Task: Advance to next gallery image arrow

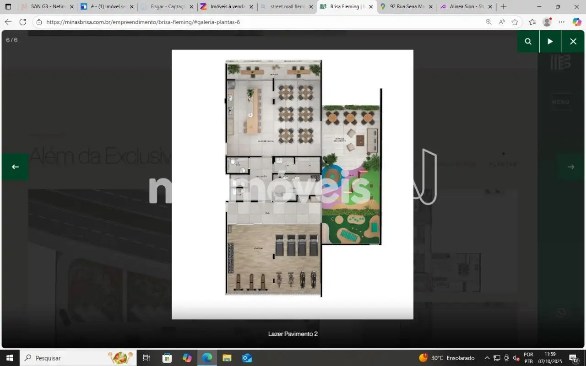Action: click(570, 167)
